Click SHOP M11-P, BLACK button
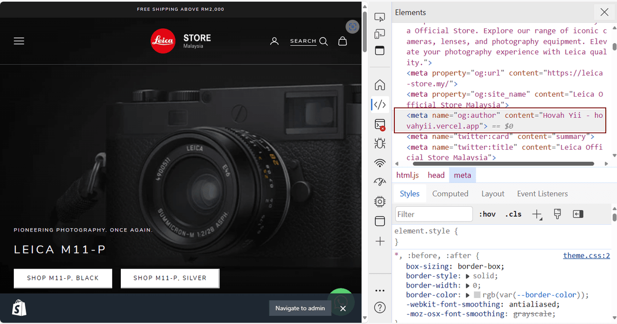 tap(63, 278)
